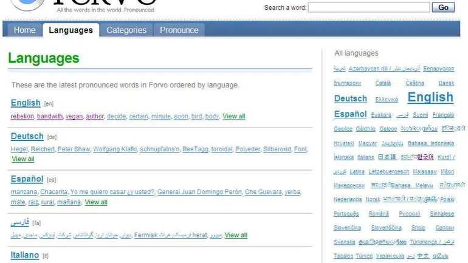Select Português in the All languages cloud

click(x=346, y=214)
